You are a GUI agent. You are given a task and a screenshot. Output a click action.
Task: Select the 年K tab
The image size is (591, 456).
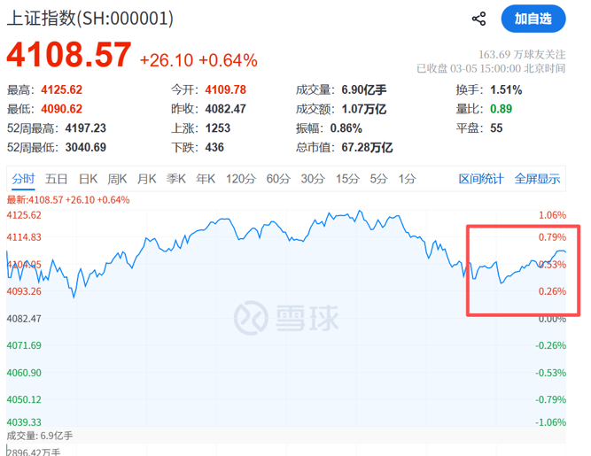point(206,179)
